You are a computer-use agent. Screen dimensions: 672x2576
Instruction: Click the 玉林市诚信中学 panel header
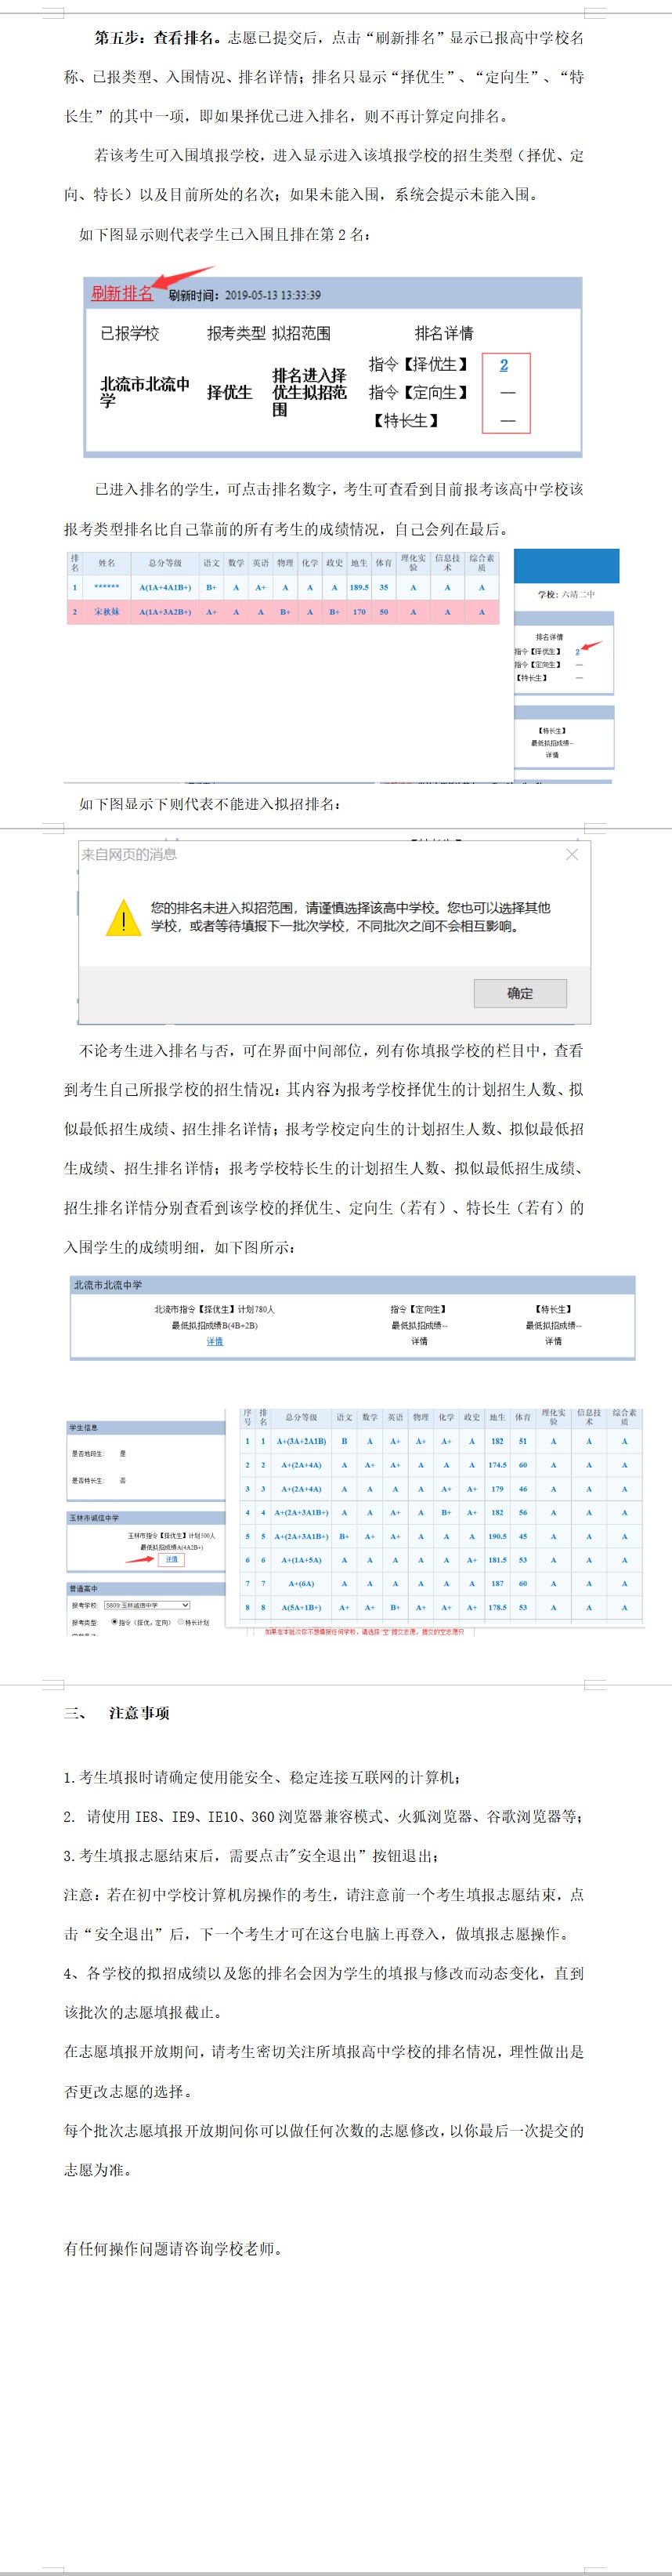pos(146,1517)
